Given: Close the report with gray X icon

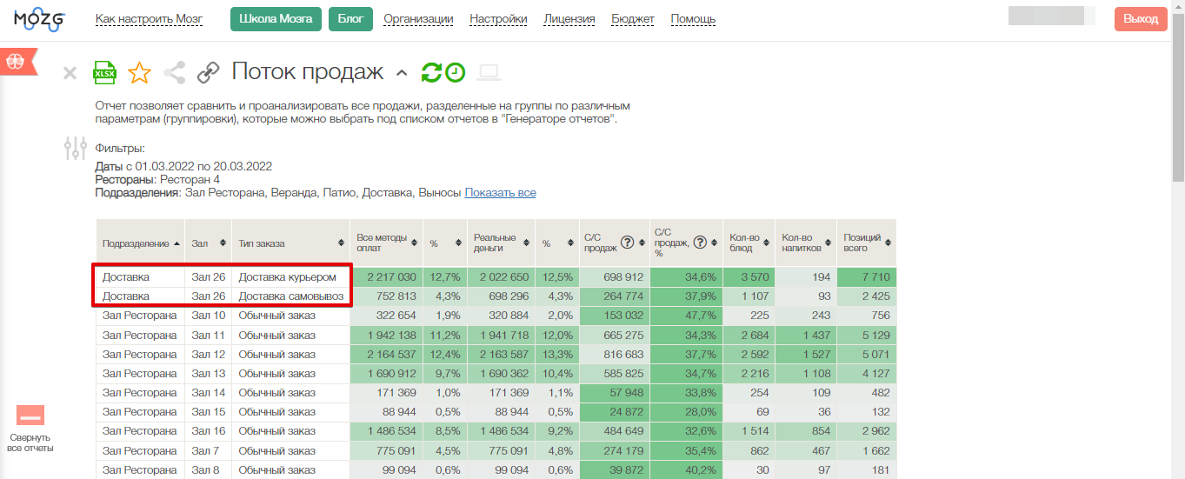Looking at the screenshot, I should [x=70, y=74].
